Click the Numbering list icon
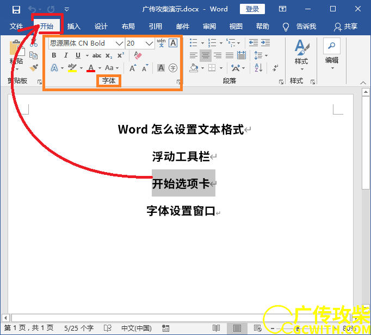371x335 pixels. pos(212,43)
